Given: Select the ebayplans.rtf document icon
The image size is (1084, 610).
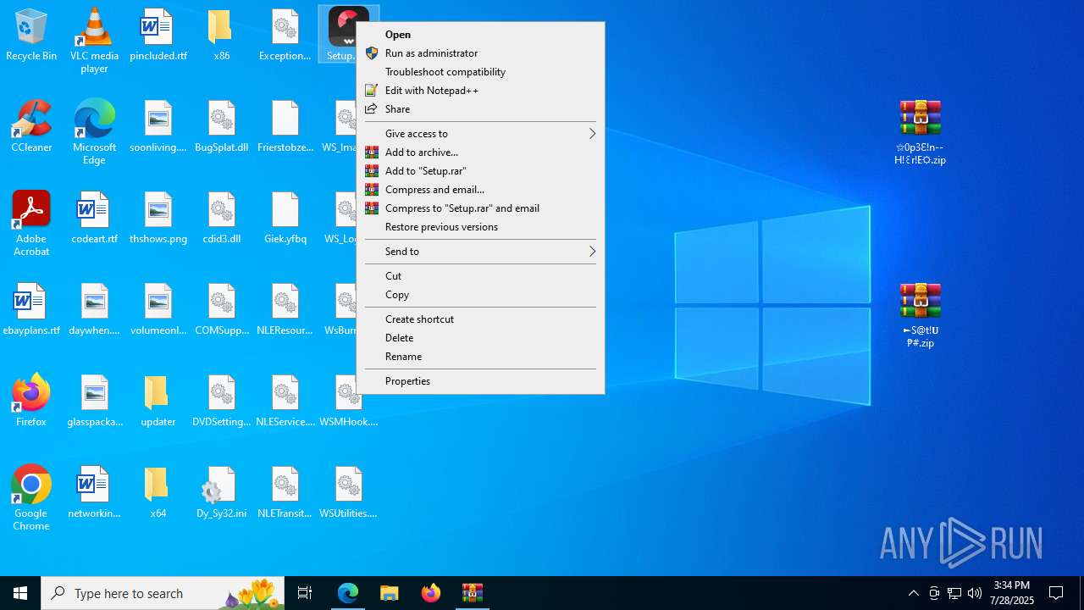Looking at the screenshot, I should [x=31, y=309].
